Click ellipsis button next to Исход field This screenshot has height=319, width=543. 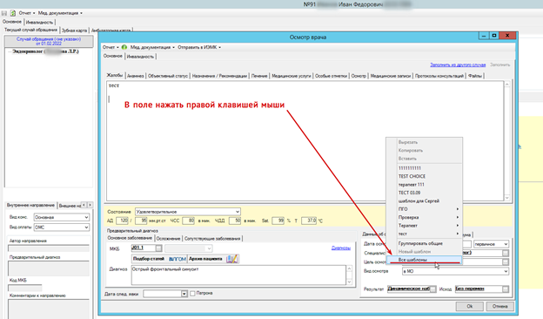pos(506,288)
